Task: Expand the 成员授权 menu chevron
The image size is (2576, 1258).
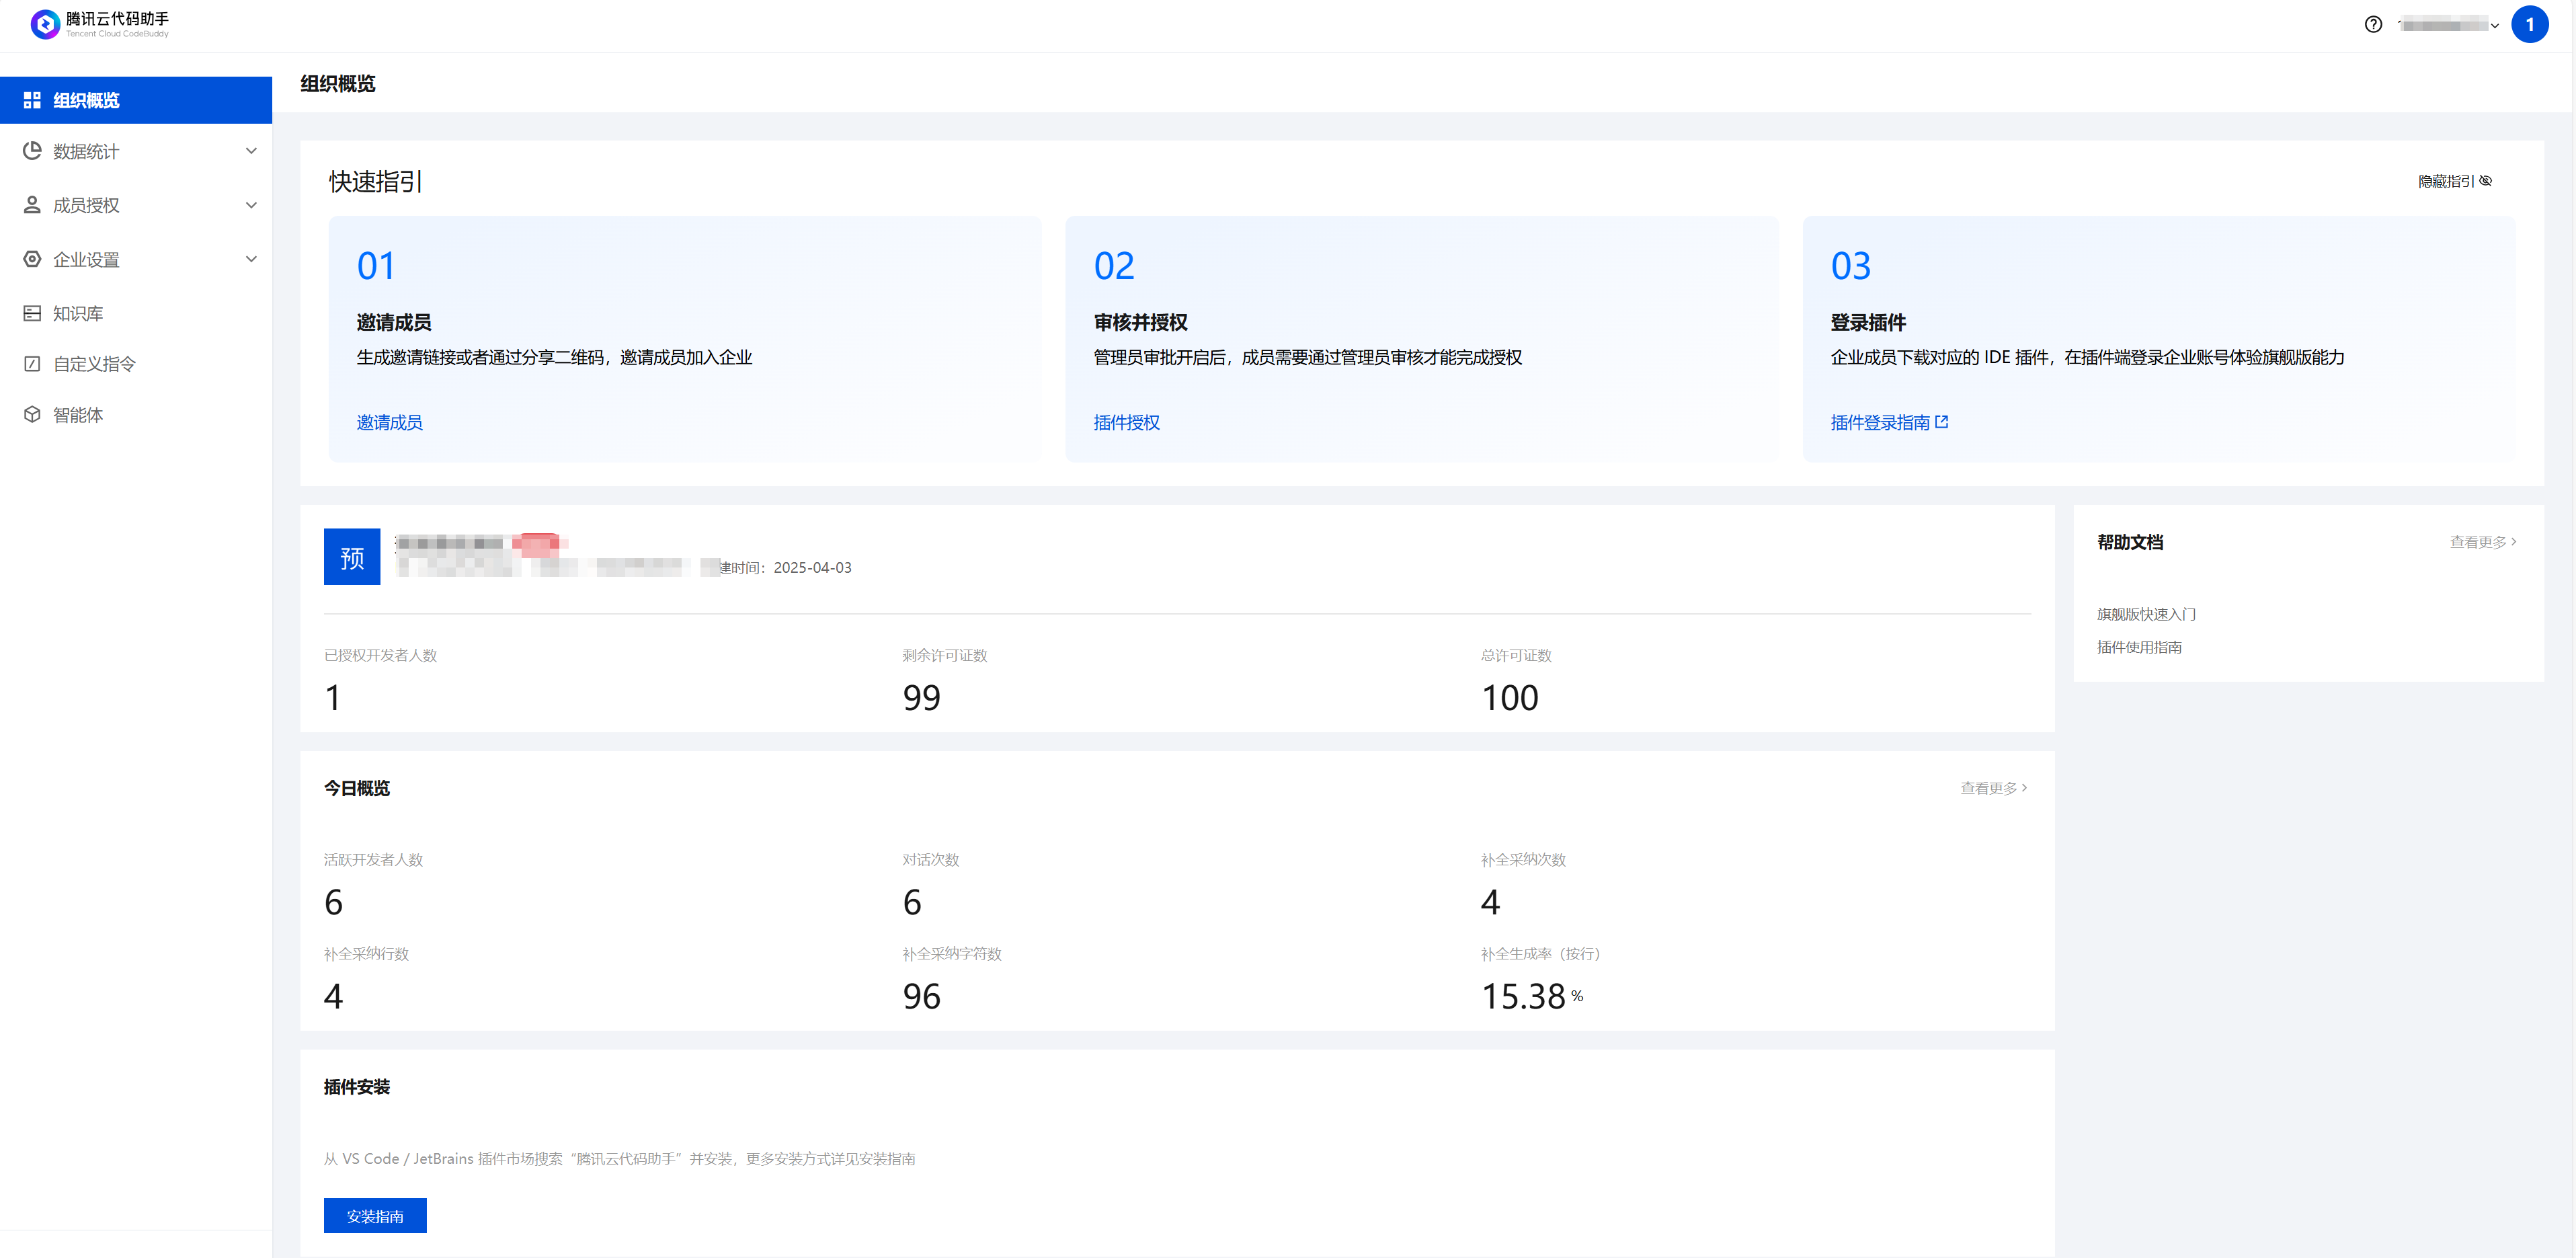Action: pyautogui.click(x=251, y=205)
